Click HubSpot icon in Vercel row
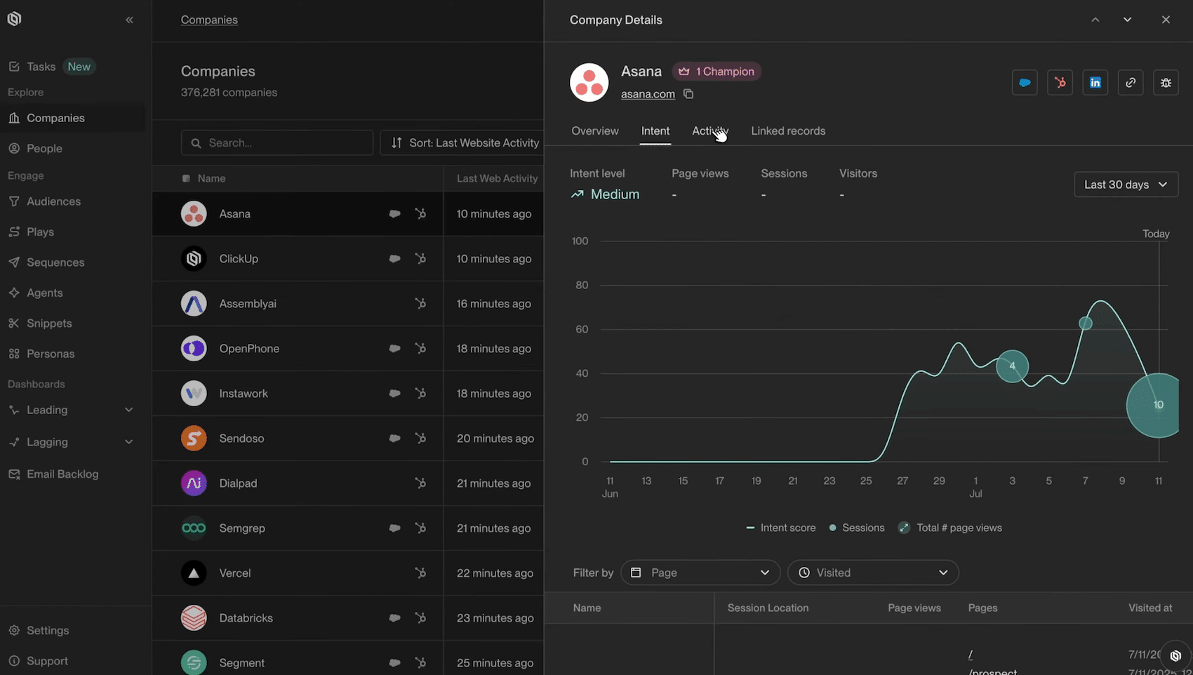The width and height of the screenshot is (1193, 675). click(x=420, y=573)
